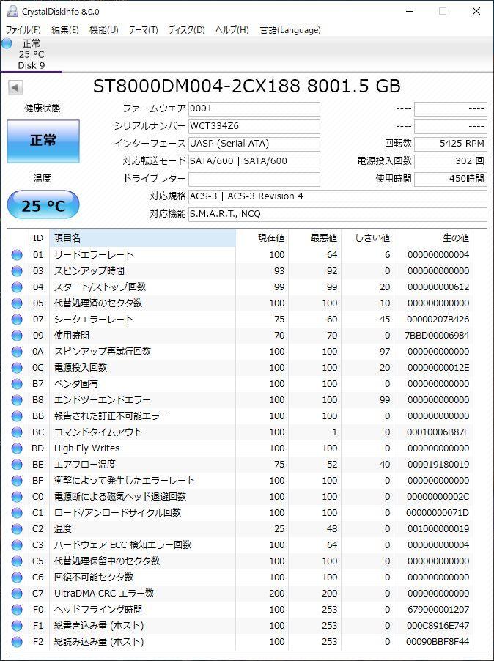Click the 対応機能 field S.M.A.R.T., NCQ
Image resolution: width=494 pixels, height=661 pixels.
tap(338, 214)
